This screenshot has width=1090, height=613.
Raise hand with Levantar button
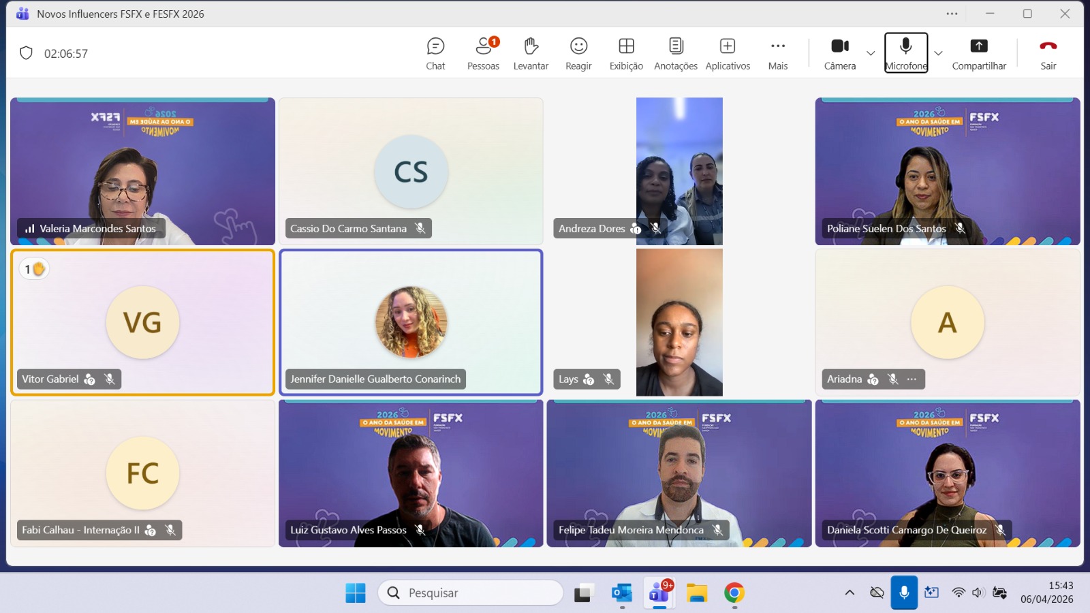[531, 53]
